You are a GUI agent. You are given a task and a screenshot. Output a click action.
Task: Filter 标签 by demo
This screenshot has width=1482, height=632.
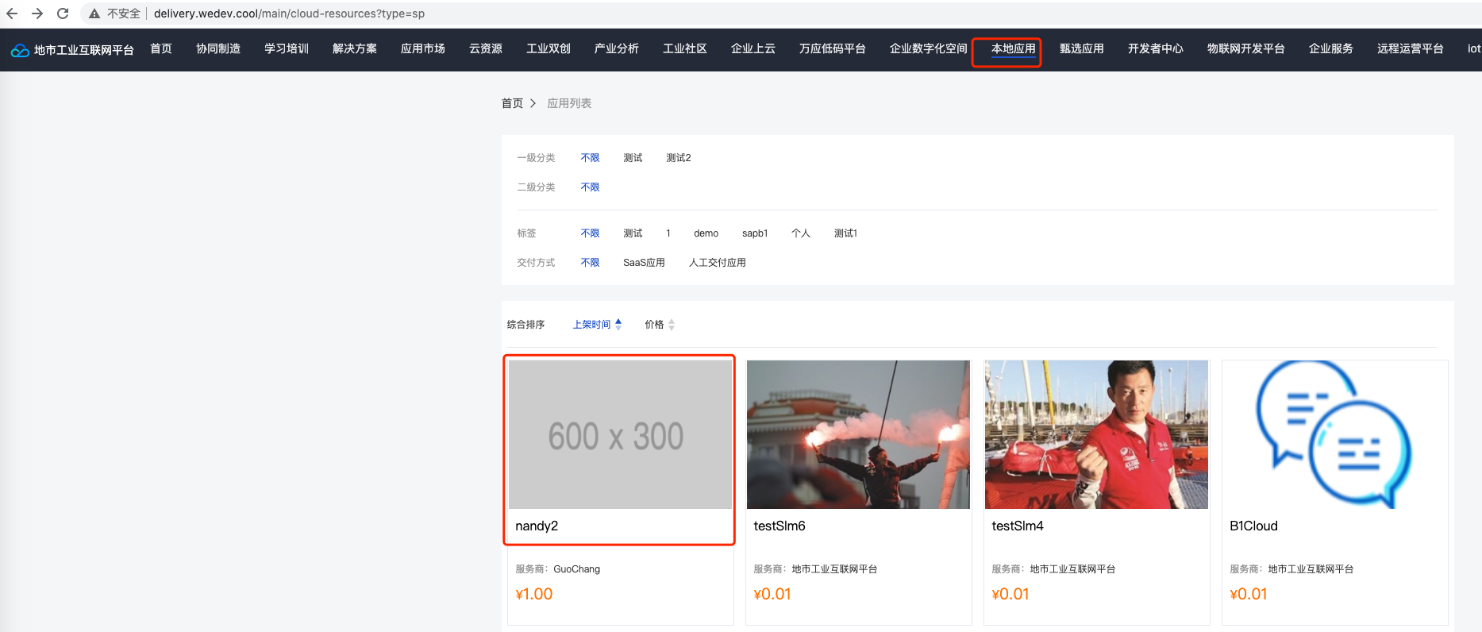706,233
